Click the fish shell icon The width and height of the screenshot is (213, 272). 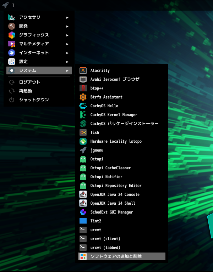pyautogui.click(x=83, y=132)
